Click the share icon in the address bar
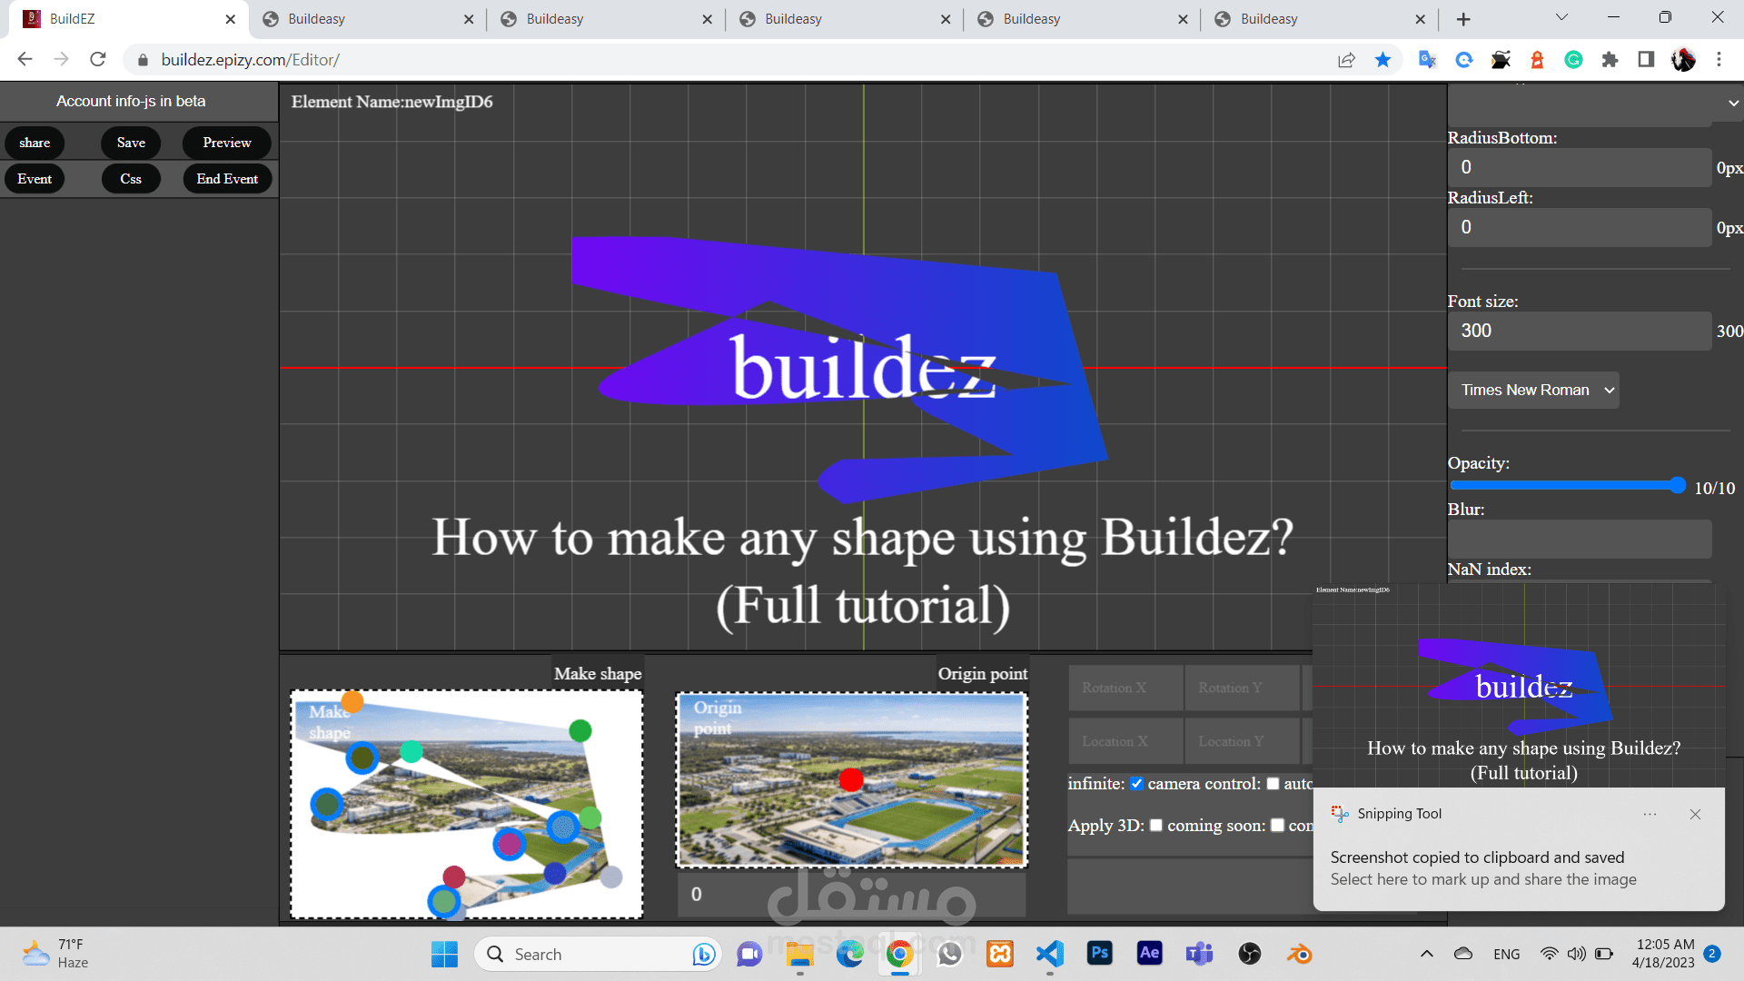This screenshot has width=1744, height=981. tap(1346, 59)
